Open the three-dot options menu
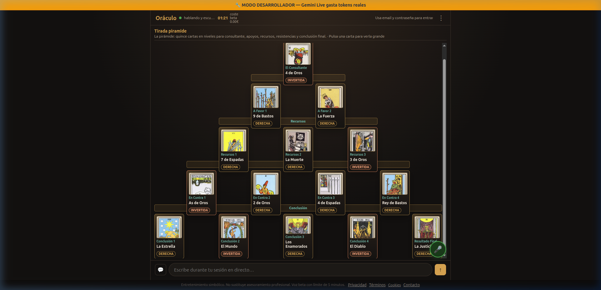 (x=441, y=18)
